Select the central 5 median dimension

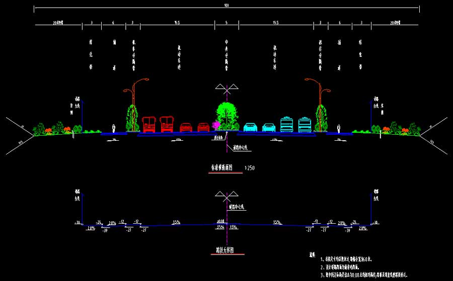click(226, 23)
